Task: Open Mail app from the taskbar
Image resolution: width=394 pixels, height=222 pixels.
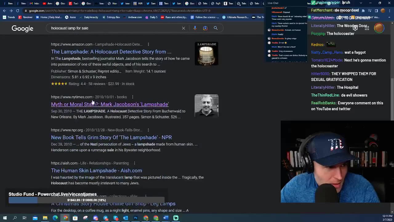Action: coord(35,218)
